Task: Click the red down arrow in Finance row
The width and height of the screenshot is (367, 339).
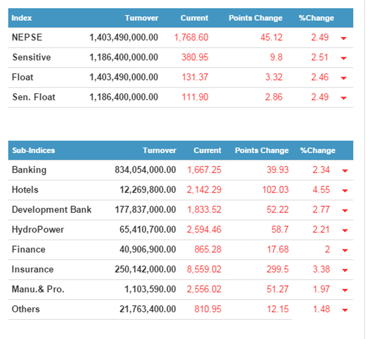Action: point(344,250)
